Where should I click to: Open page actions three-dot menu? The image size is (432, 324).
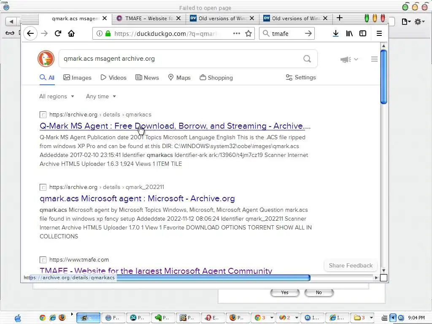point(236,34)
